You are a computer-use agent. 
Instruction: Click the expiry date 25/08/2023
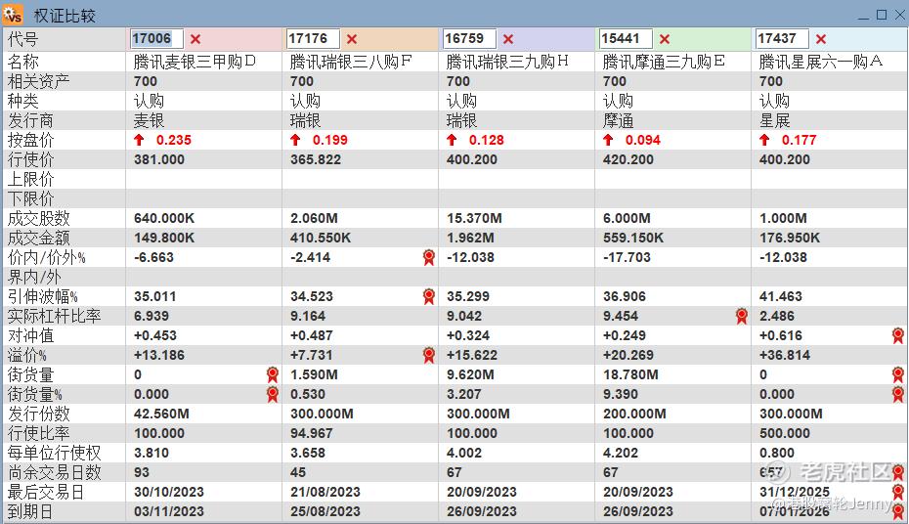325,512
